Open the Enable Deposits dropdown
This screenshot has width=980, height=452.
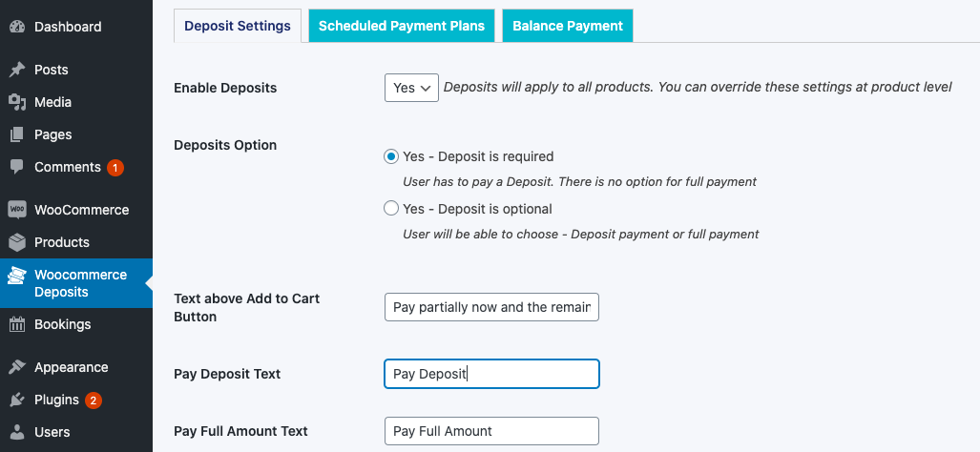[411, 88]
